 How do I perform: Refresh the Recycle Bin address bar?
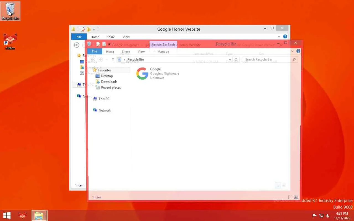coord(236,59)
